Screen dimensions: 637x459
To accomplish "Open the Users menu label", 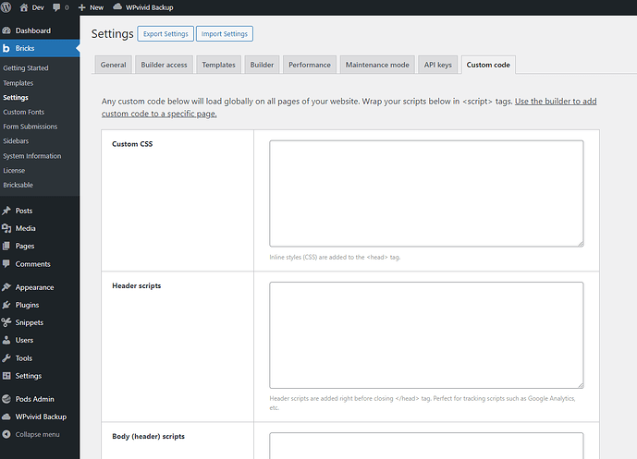I will click(x=24, y=340).
